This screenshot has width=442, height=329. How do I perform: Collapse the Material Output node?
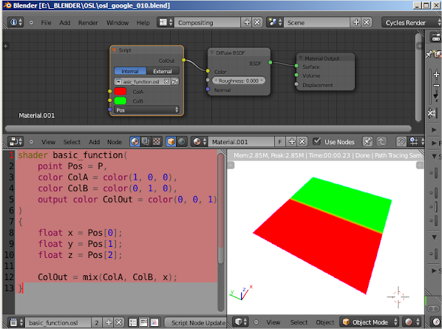pyautogui.click(x=300, y=58)
